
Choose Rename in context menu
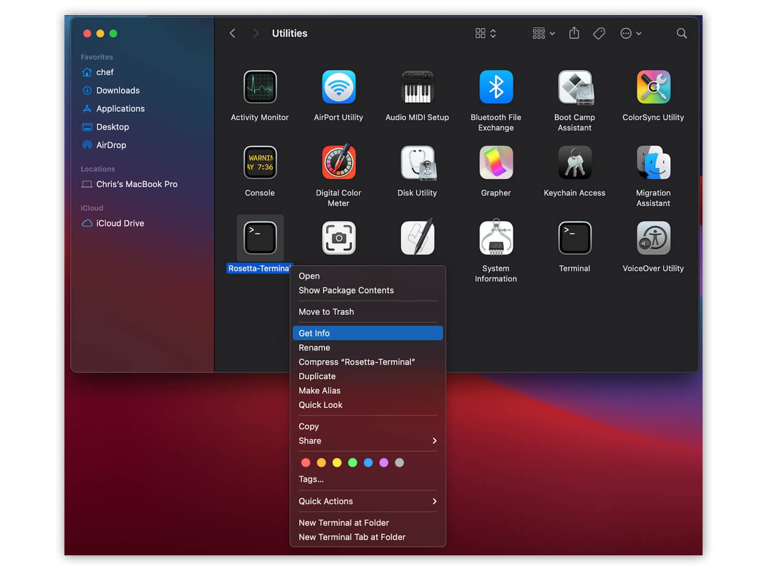click(x=368, y=348)
